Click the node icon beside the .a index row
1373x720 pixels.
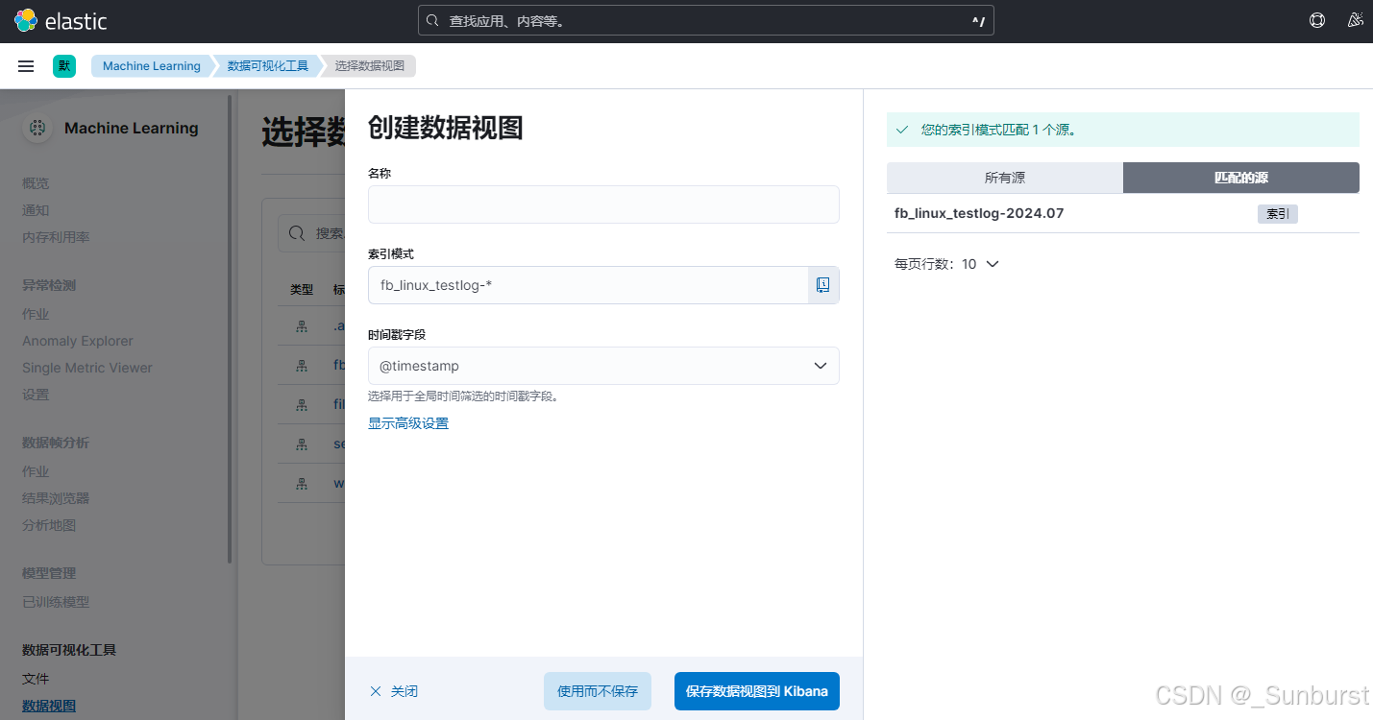point(301,325)
